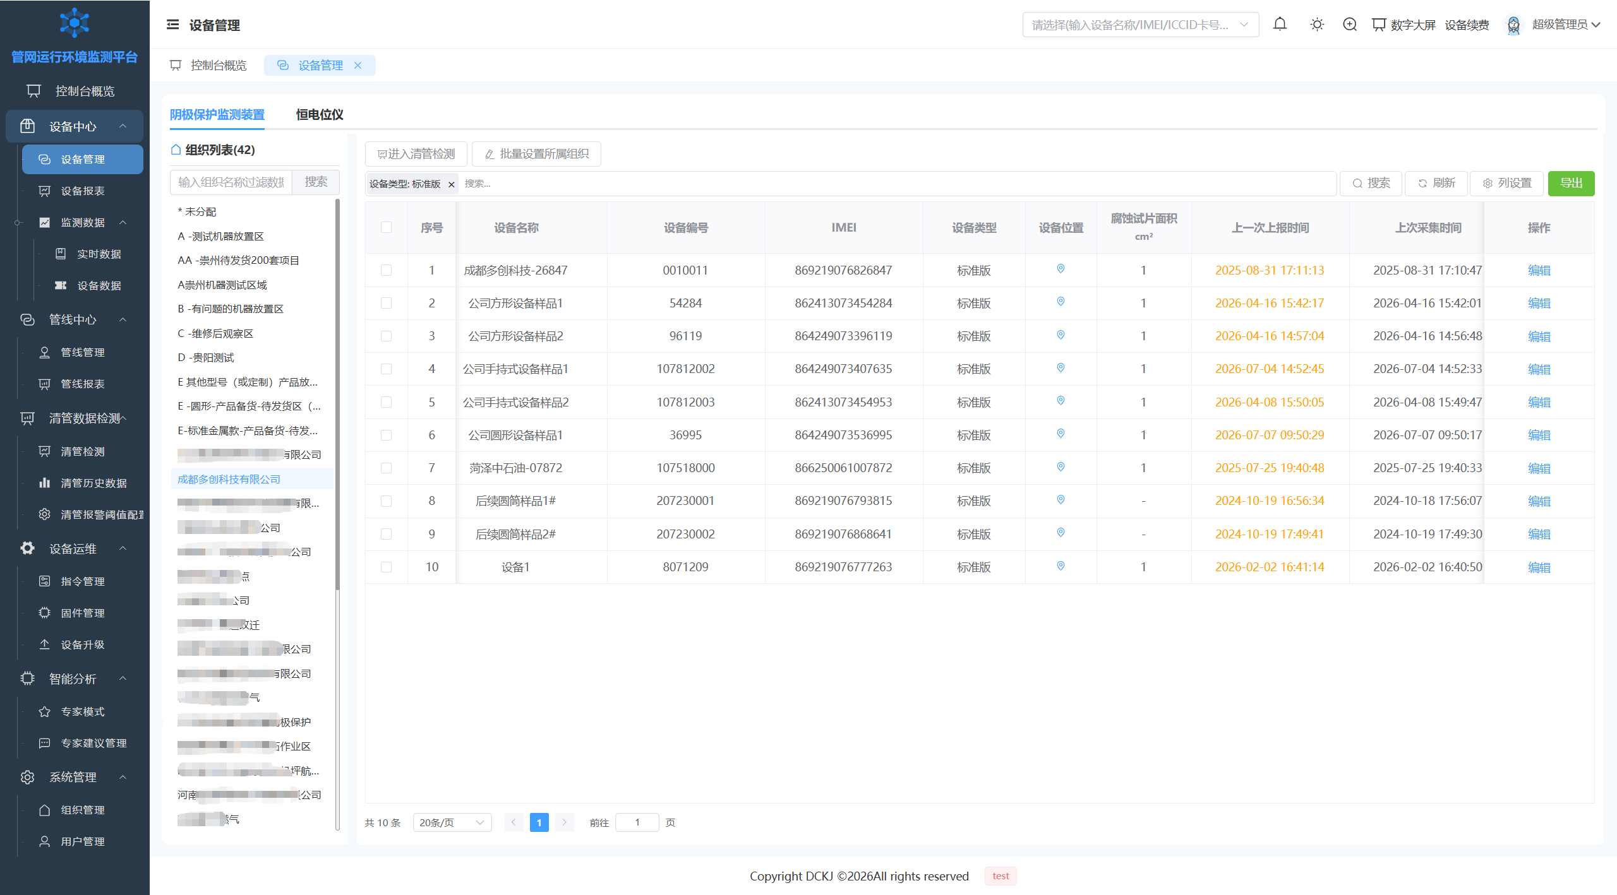The width and height of the screenshot is (1617, 895).
Task: Check row 1 成都多创科技-26847 checkbox
Action: pos(387,270)
